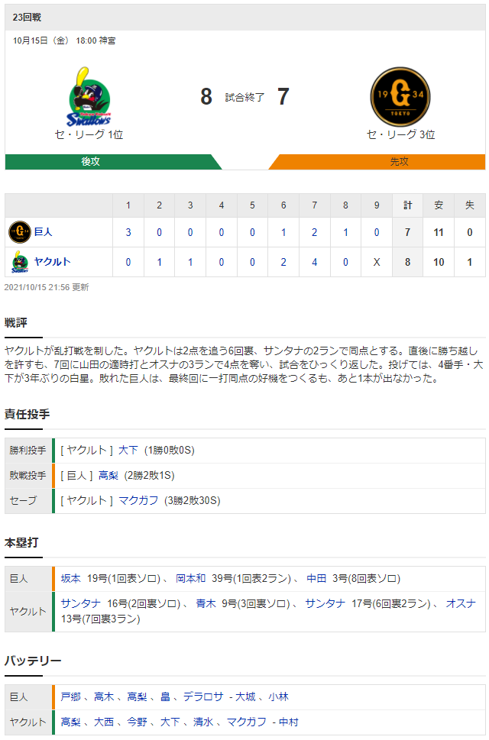
Task: Open catcher 小林 in Giants battery
Action: point(278,697)
